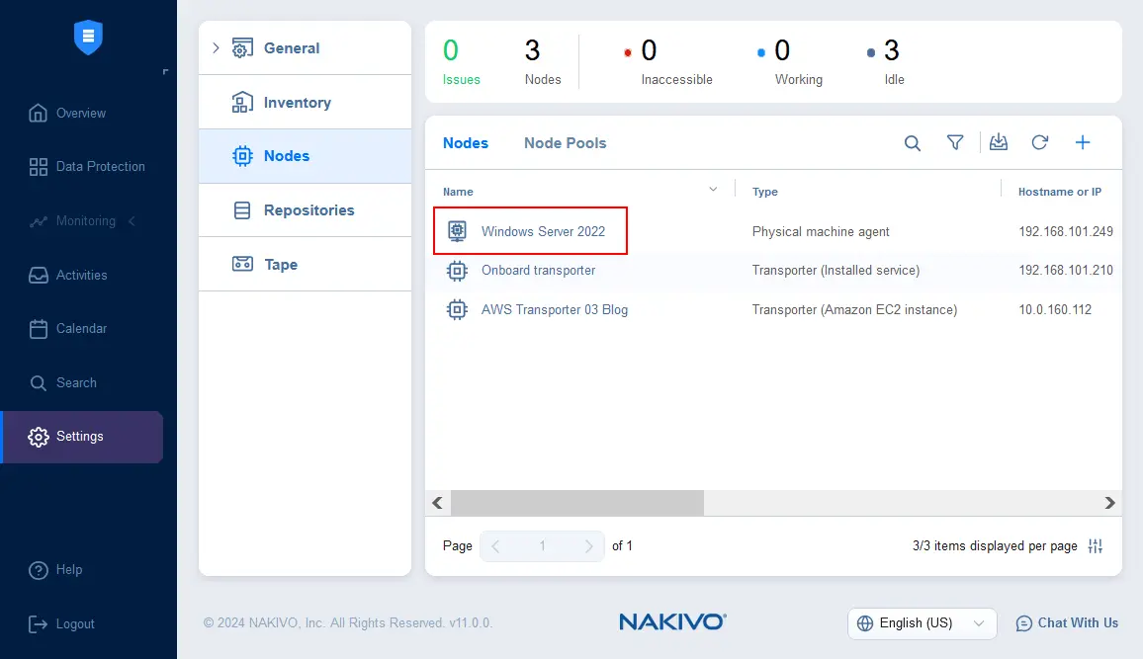Open the General settings item
Image resolution: width=1143 pixels, height=659 pixels.
(x=305, y=48)
